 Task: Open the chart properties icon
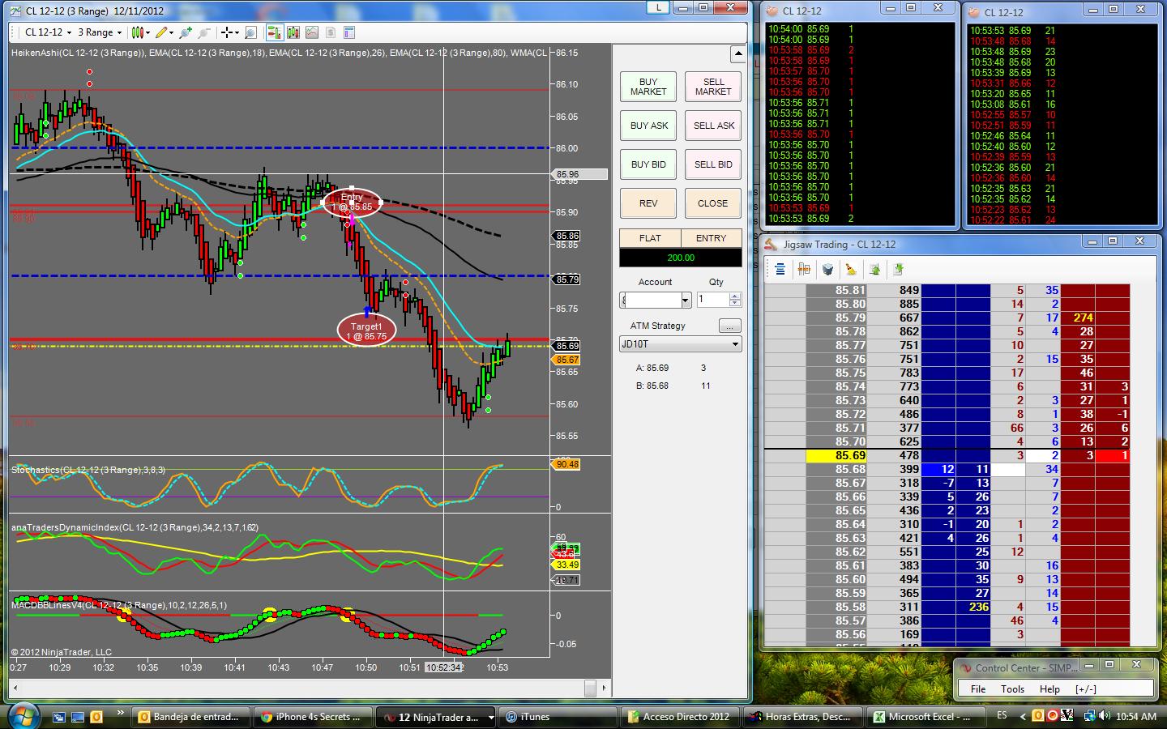coord(349,32)
